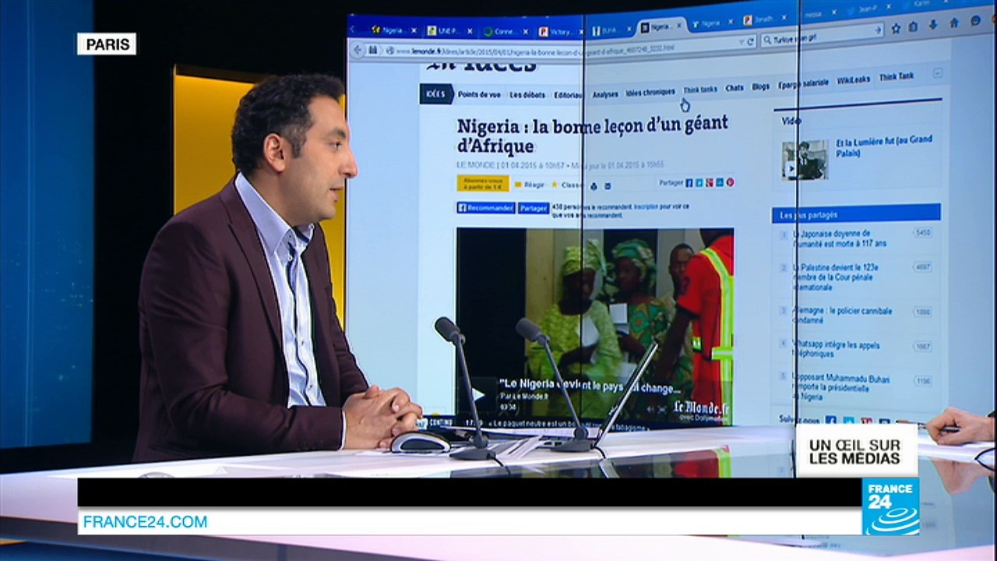
Task: Close the active Nigeria tab
Action: tap(678, 26)
